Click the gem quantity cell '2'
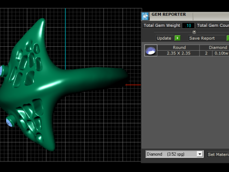This screenshot has height=172, width=229. 206,53
